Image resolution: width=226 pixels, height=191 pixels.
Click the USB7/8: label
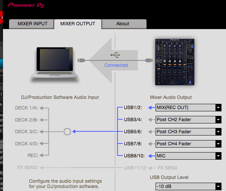(133, 144)
